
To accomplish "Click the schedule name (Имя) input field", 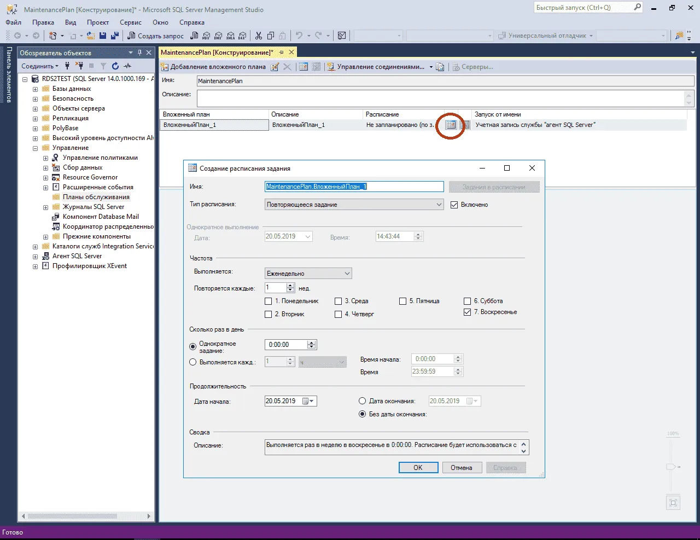I will click(354, 187).
